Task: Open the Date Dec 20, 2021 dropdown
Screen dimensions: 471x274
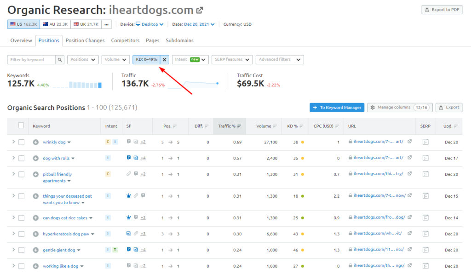Action: [x=199, y=24]
